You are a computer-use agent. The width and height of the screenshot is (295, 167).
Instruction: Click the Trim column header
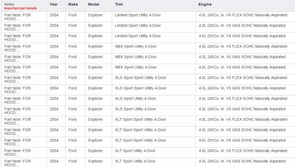(119, 4)
